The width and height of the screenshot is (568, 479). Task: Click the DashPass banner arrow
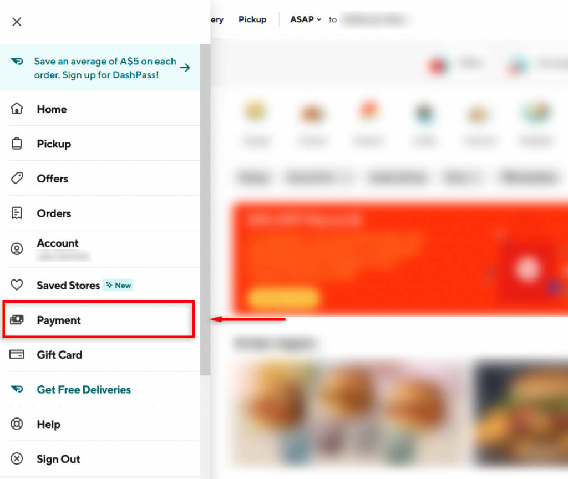(x=185, y=68)
